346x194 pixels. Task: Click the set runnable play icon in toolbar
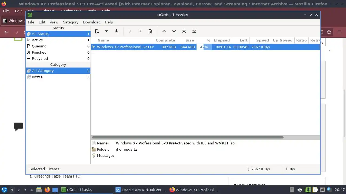click(130, 31)
